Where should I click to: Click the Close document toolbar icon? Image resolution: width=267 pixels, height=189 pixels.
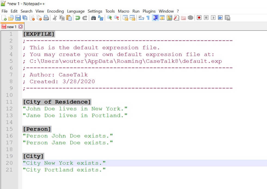click(32, 18)
